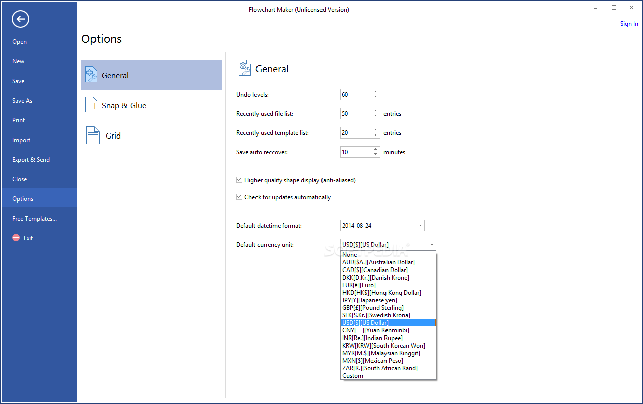Viewport: 643px width, 404px height.
Task: Decrease recently used file list count
Action: 376,116
